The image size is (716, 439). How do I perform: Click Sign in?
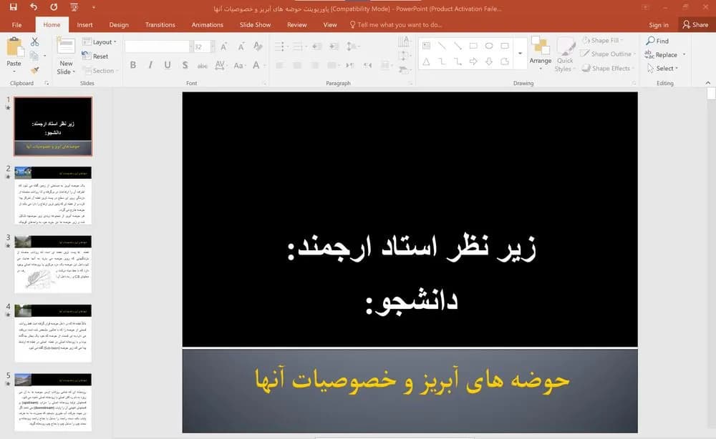(659, 24)
